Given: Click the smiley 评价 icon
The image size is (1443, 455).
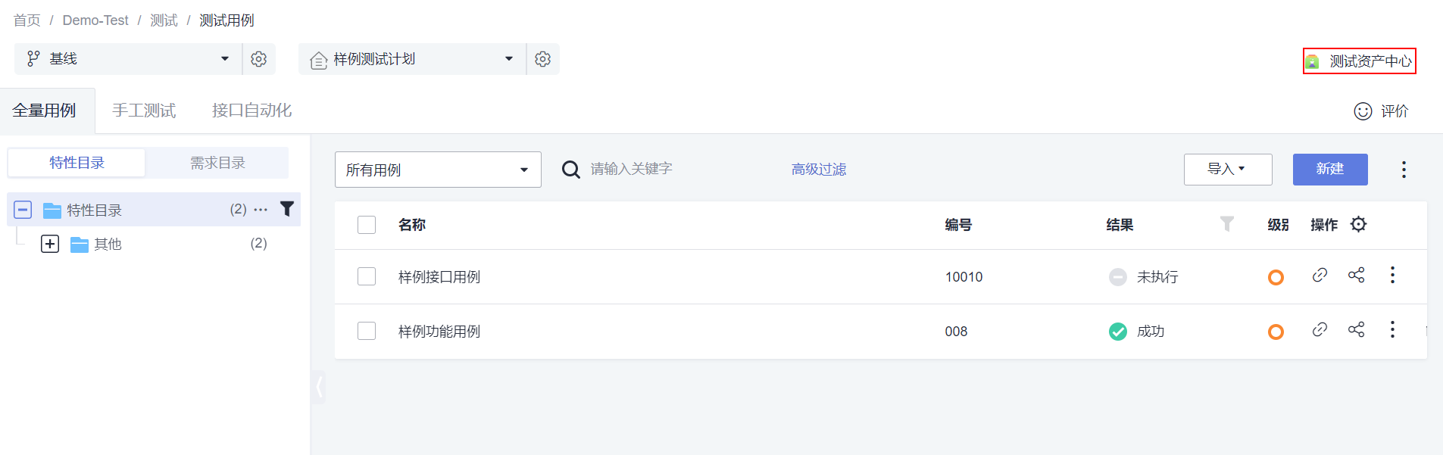Looking at the screenshot, I should pyautogui.click(x=1363, y=111).
